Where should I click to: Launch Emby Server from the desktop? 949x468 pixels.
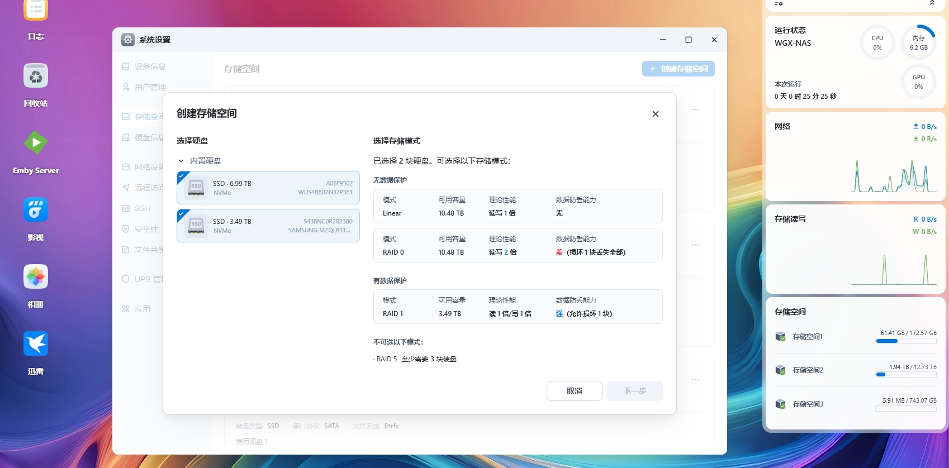[x=36, y=142]
